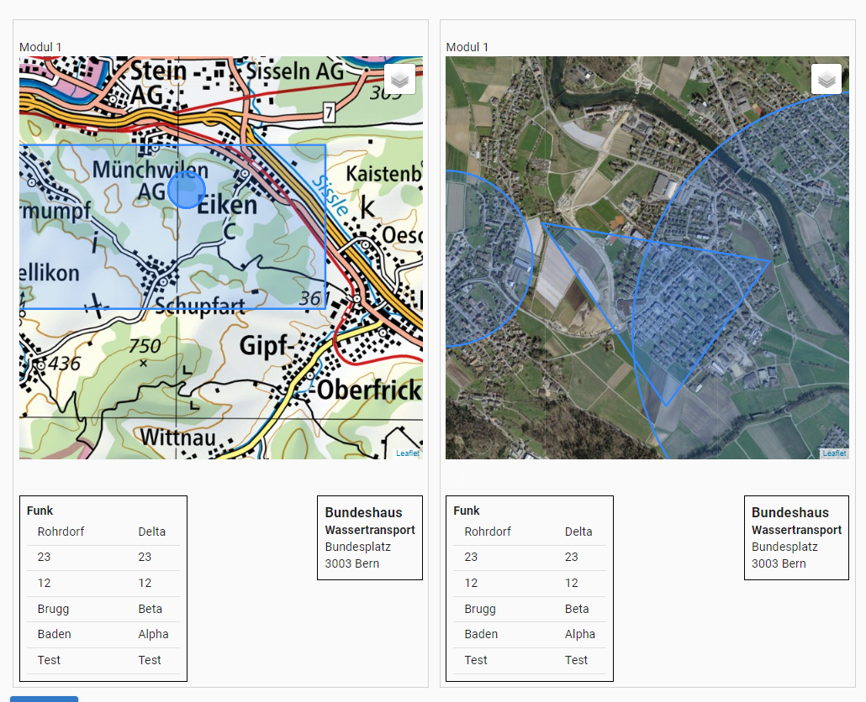
Task: Click 'Rohrdorf' in the left Funk table
Action: (61, 532)
